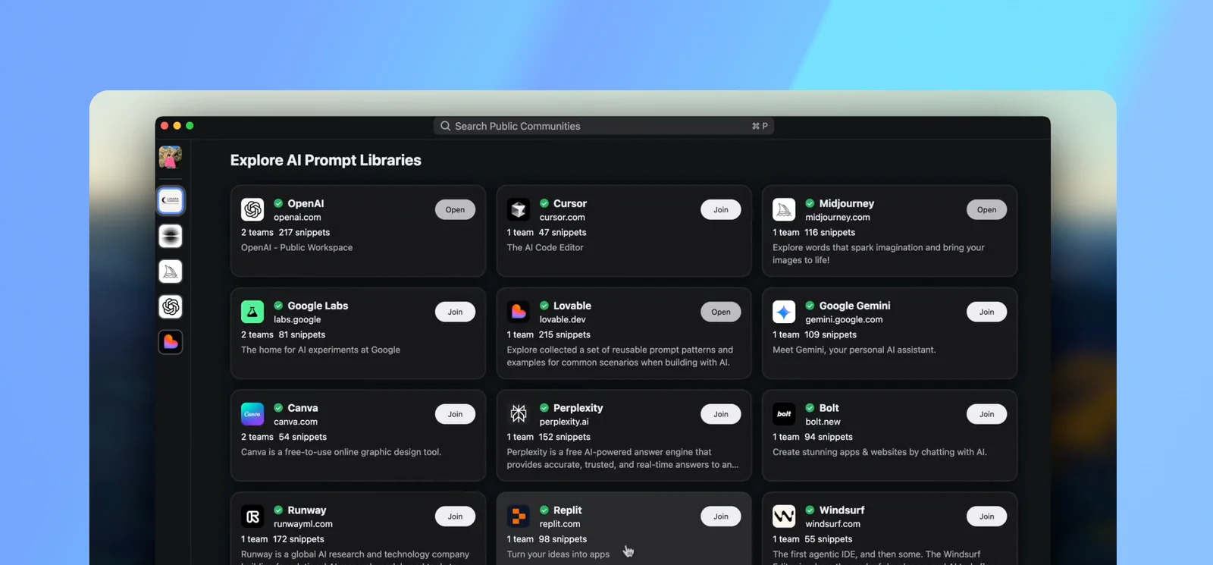
Task: Open the OpenAI prompt library
Action: pyautogui.click(x=455, y=210)
